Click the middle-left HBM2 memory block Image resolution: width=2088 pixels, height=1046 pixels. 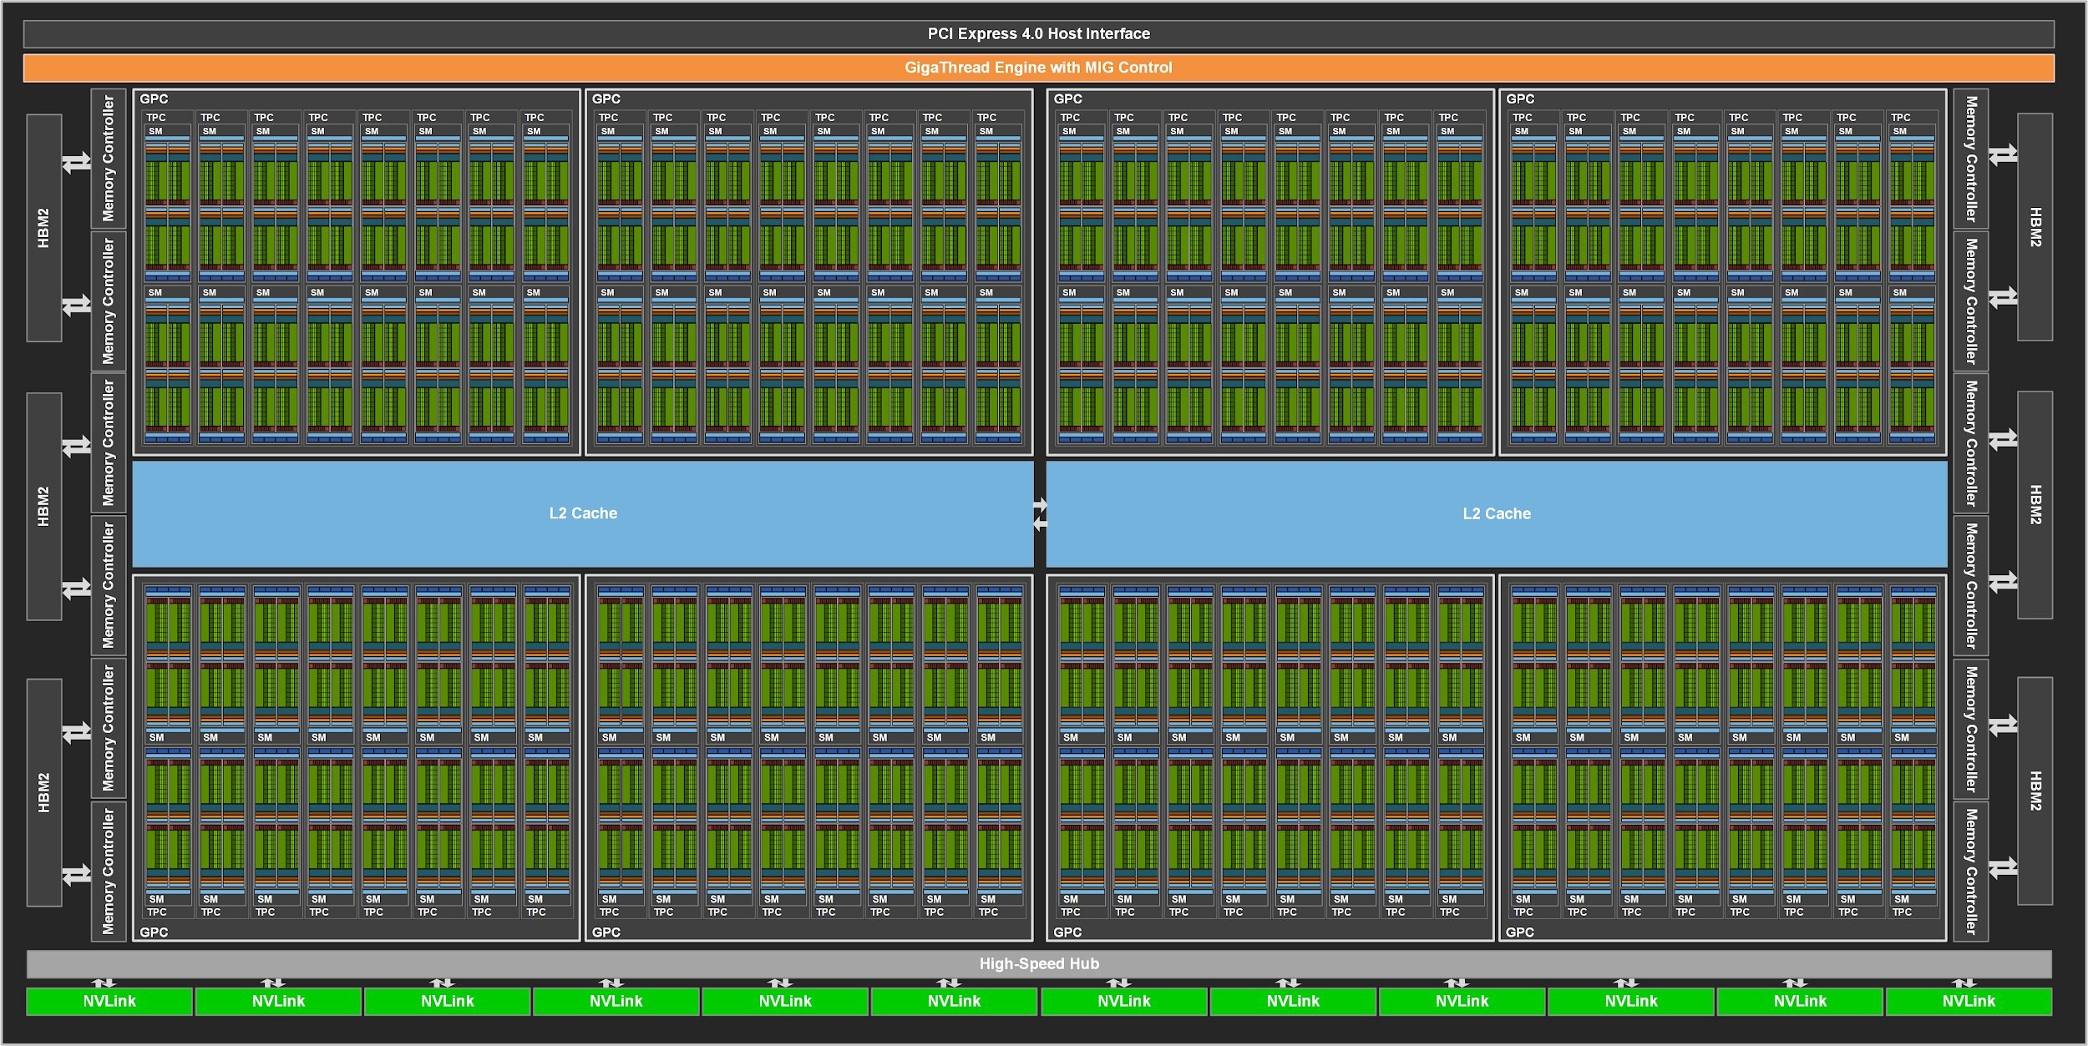(43, 506)
